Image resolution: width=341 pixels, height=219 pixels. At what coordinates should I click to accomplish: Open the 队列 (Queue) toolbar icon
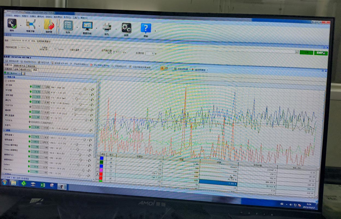68,26
